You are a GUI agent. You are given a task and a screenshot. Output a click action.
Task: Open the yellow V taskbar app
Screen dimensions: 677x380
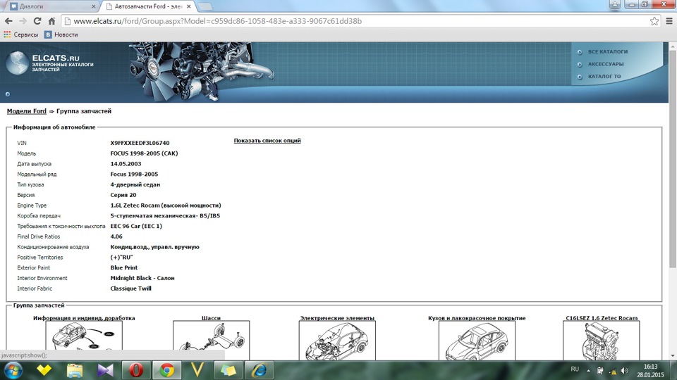coord(197,370)
